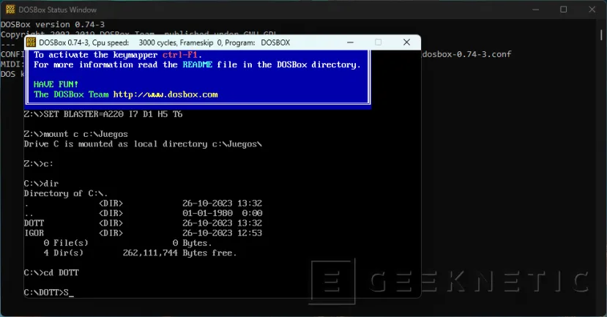Click the 'Z:\>c:' command line
The width and height of the screenshot is (607, 317).
pyautogui.click(x=38, y=164)
